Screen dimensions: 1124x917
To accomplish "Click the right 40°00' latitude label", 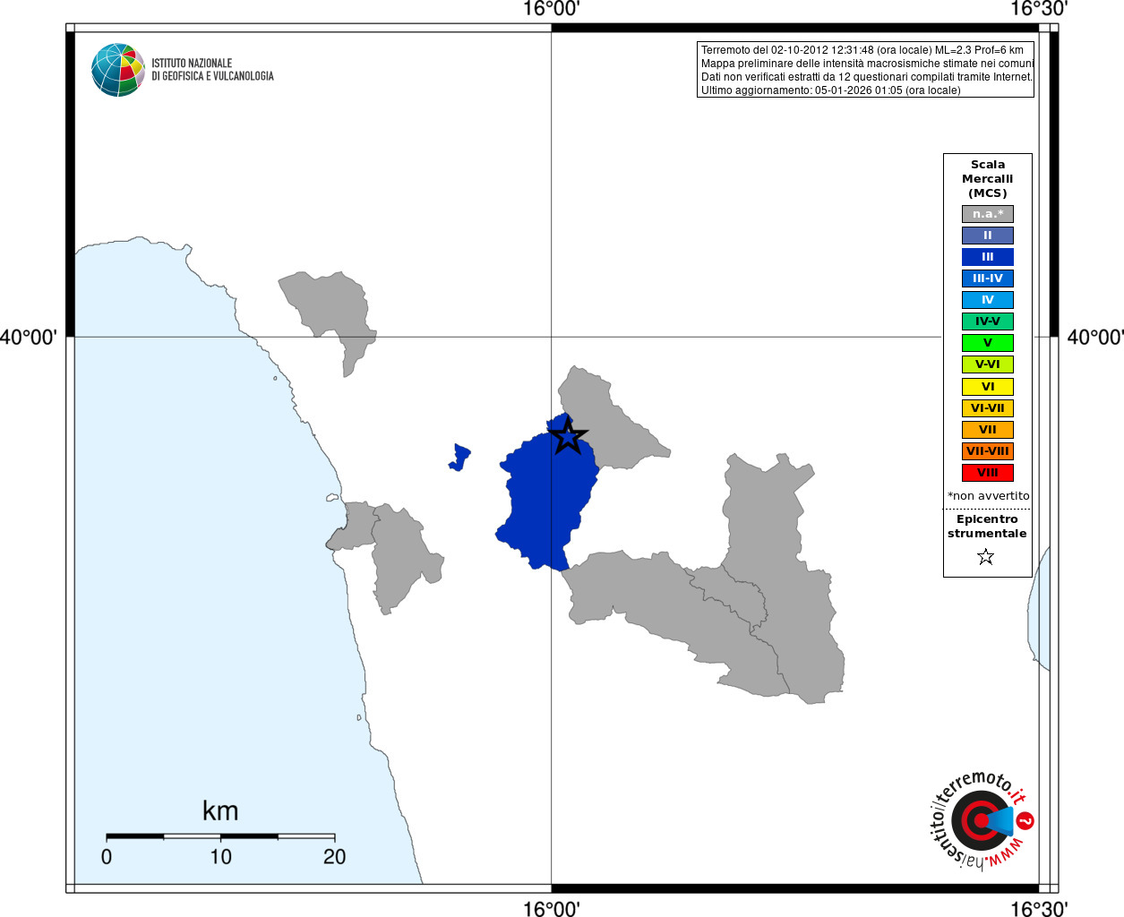I will click(1095, 338).
